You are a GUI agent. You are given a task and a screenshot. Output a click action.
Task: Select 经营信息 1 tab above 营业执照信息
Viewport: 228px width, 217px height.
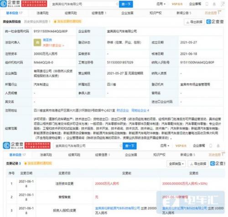99,13
